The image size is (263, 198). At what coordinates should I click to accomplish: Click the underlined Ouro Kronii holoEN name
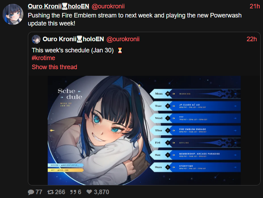click(x=59, y=6)
